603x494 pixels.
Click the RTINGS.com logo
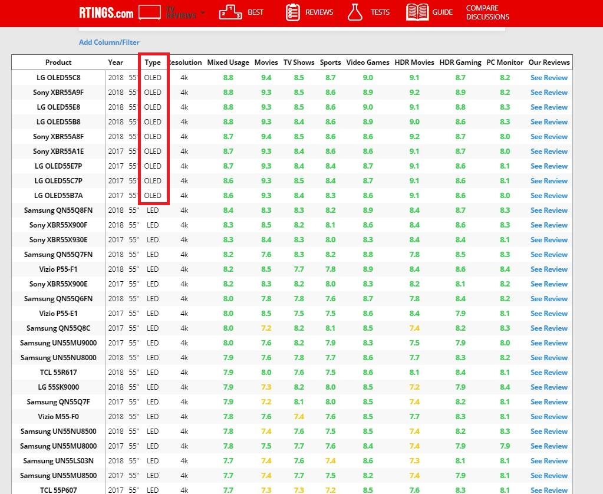pyautogui.click(x=106, y=13)
